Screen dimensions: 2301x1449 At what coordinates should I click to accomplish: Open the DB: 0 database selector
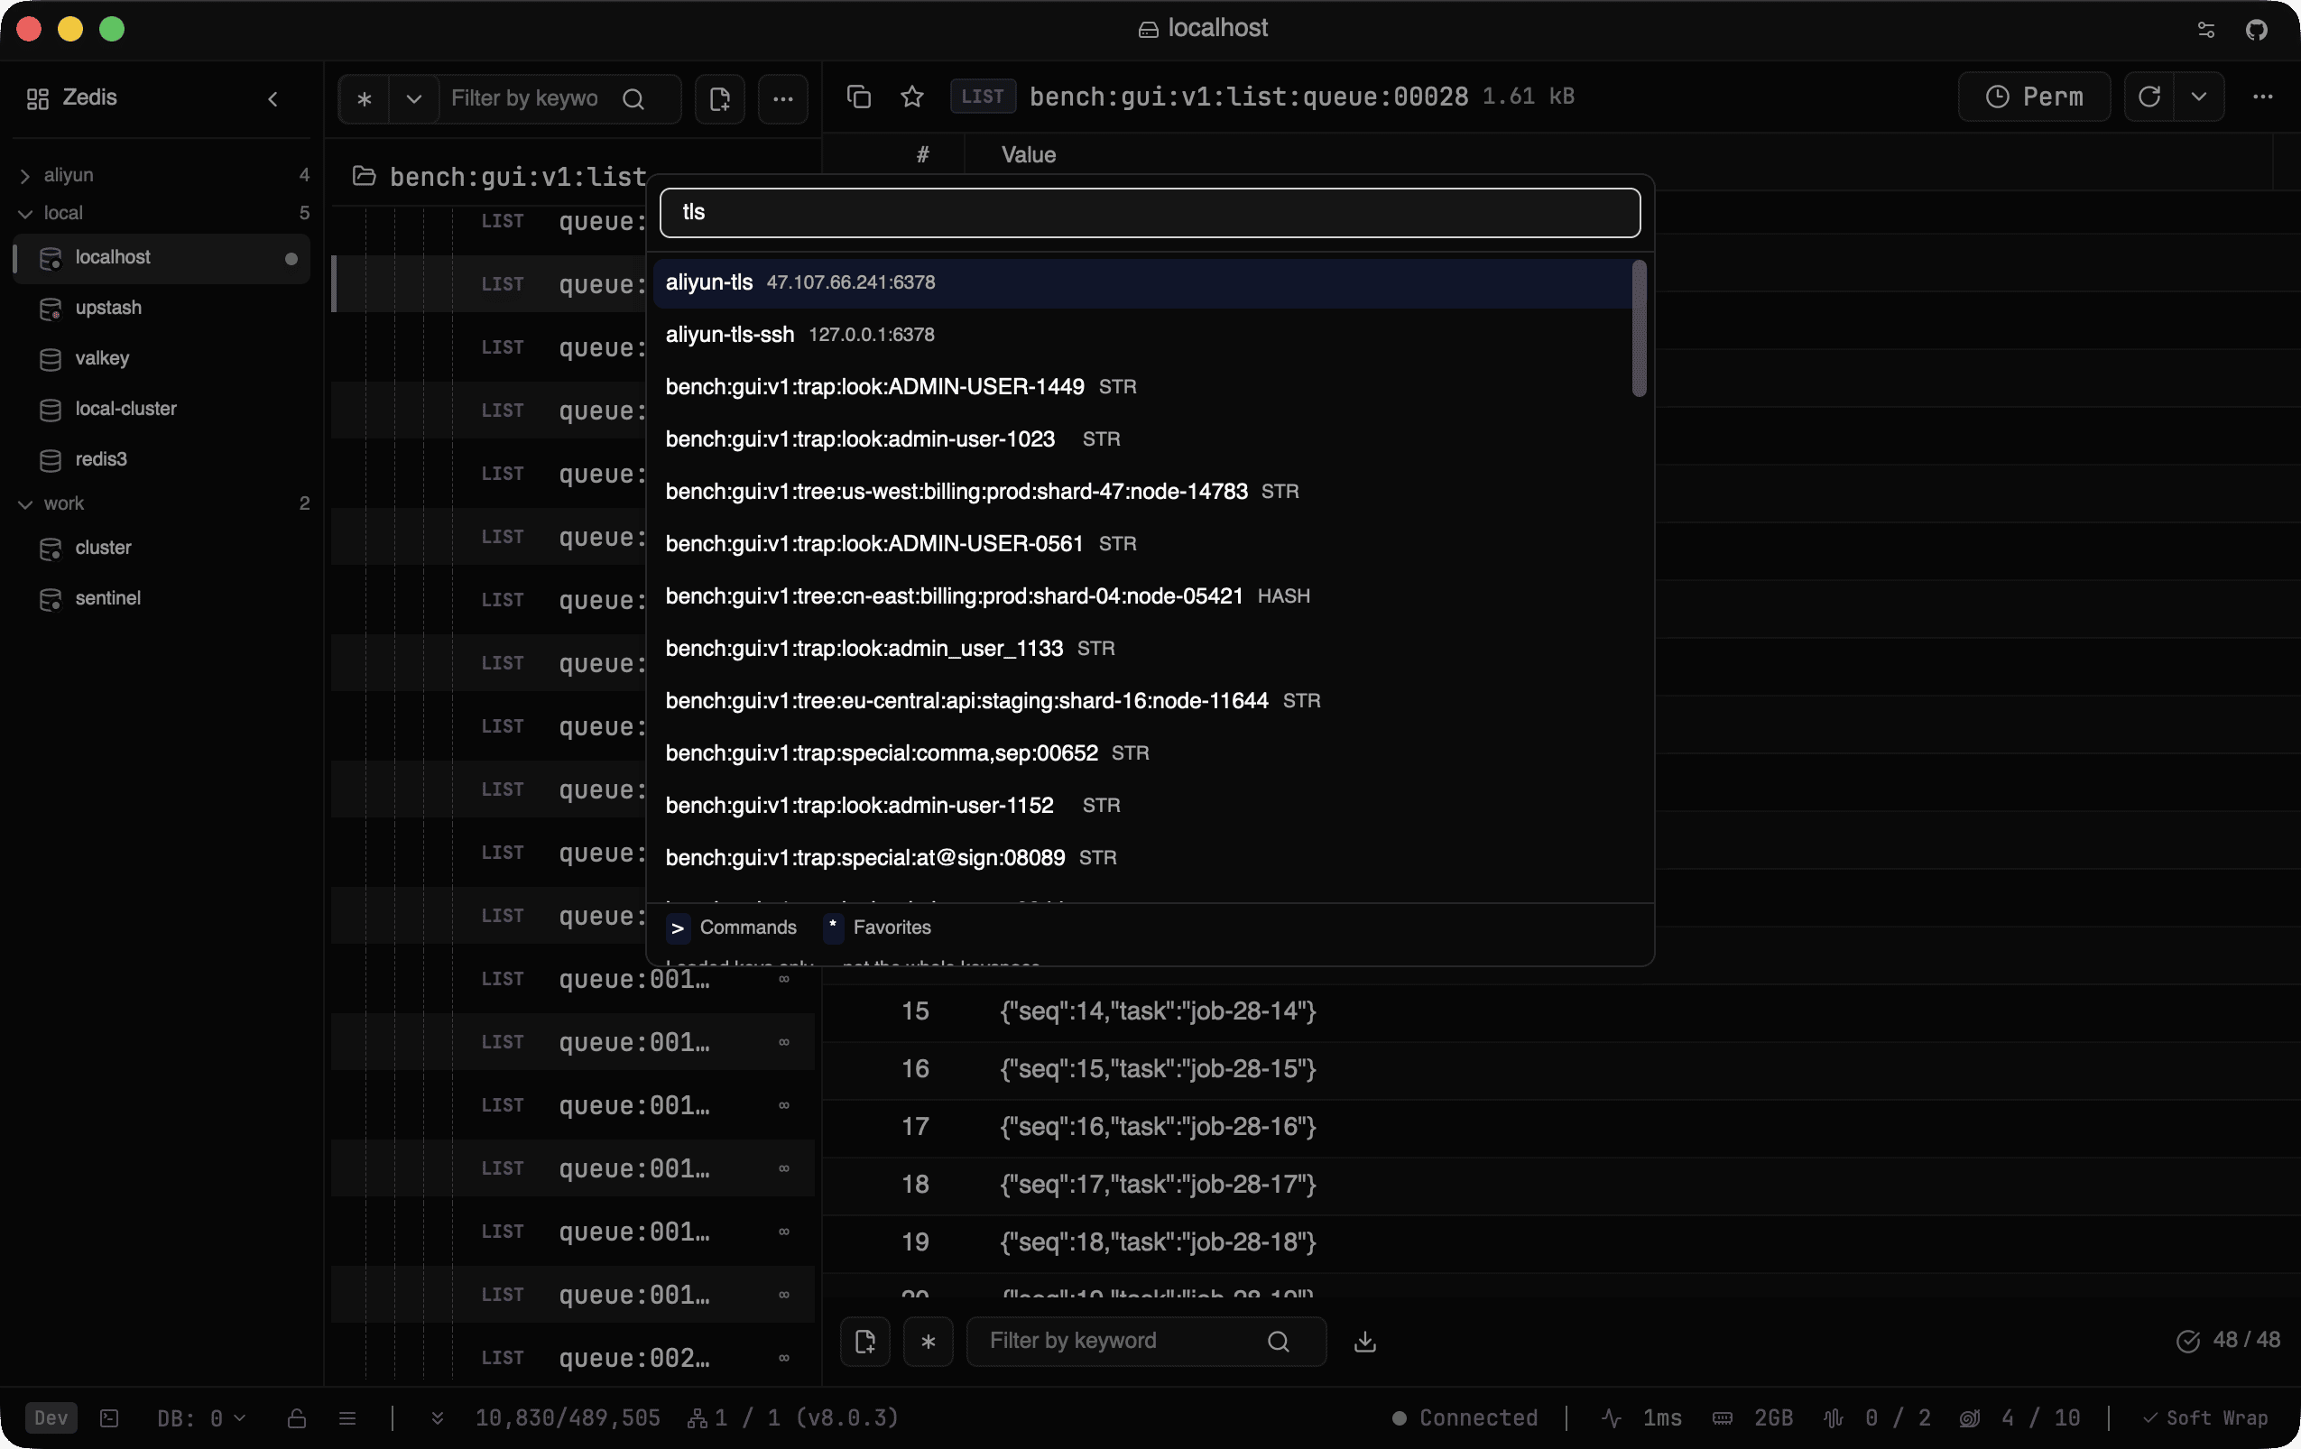(201, 1418)
